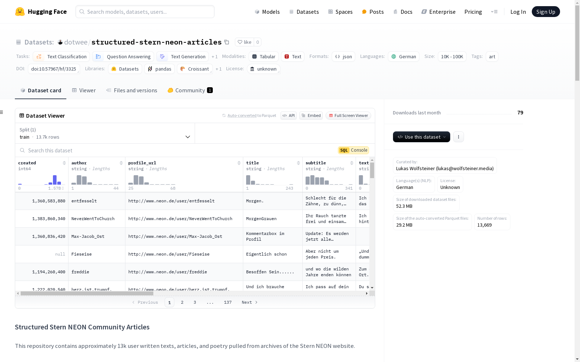Image resolution: width=580 pixels, height=362 pixels.
Task: Sort the subtitle column
Action: (x=352, y=163)
